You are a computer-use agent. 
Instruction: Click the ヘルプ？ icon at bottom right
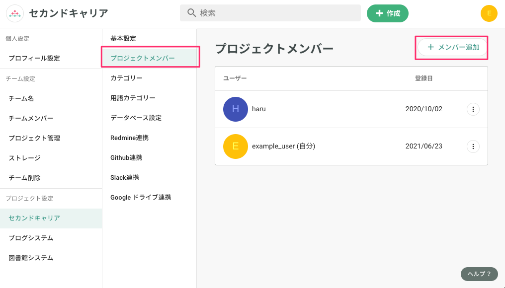click(479, 274)
